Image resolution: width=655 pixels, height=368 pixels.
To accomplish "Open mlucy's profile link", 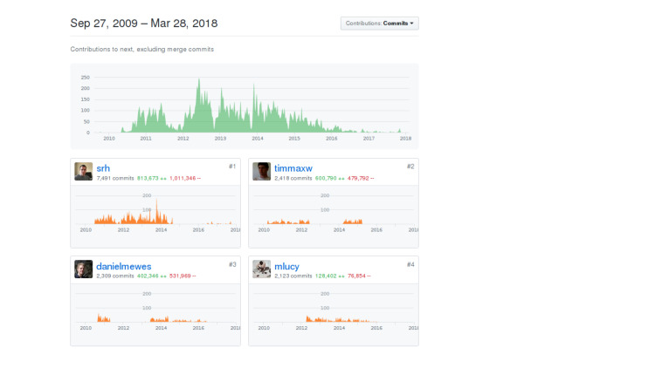I will click(x=286, y=266).
